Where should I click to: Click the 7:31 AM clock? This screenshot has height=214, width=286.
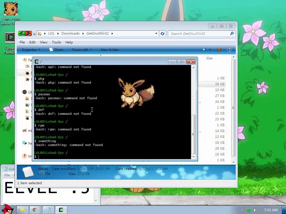click(271, 210)
